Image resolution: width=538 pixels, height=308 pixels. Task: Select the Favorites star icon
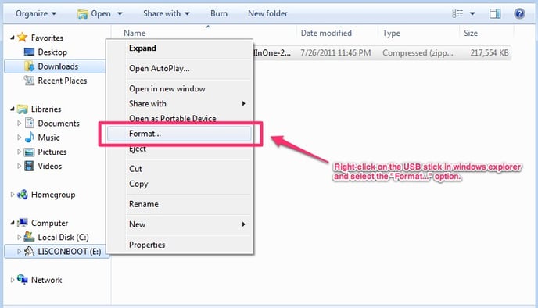pos(23,37)
